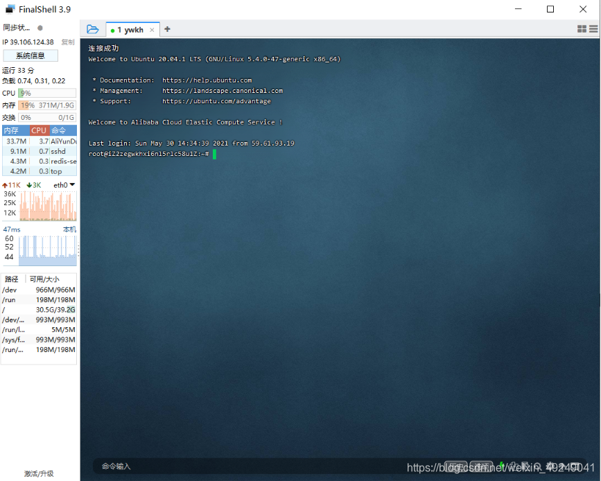The height and width of the screenshot is (481, 601).
Task: Open the eth0 network interface dropdown
Action: (64, 185)
